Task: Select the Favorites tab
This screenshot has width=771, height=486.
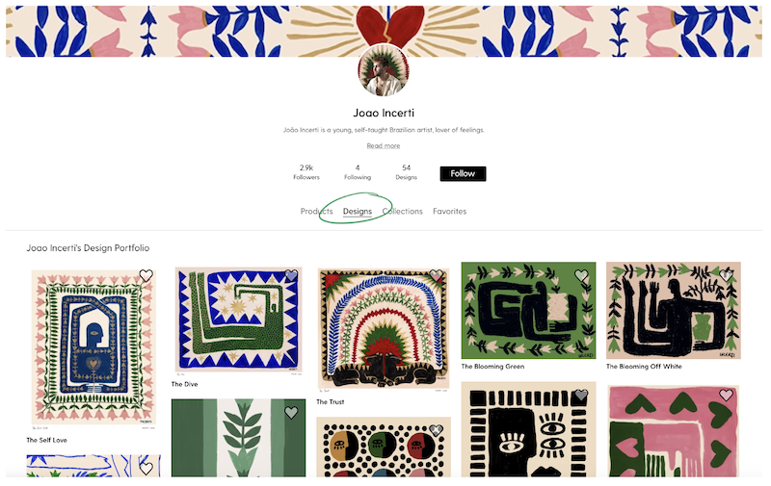Action: pyautogui.click(x=449, y=211)
